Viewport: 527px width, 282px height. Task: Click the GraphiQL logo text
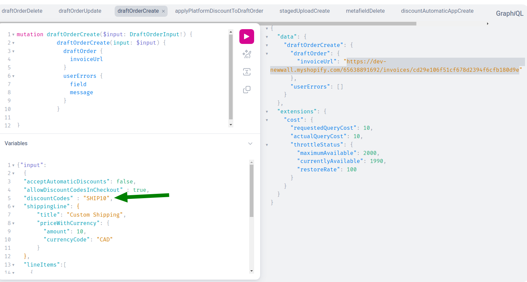click(x=509, y=13)
